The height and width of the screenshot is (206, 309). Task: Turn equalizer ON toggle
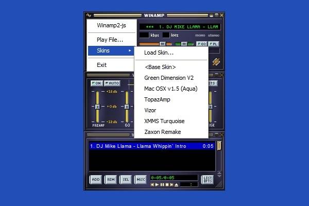pos(97,83)
